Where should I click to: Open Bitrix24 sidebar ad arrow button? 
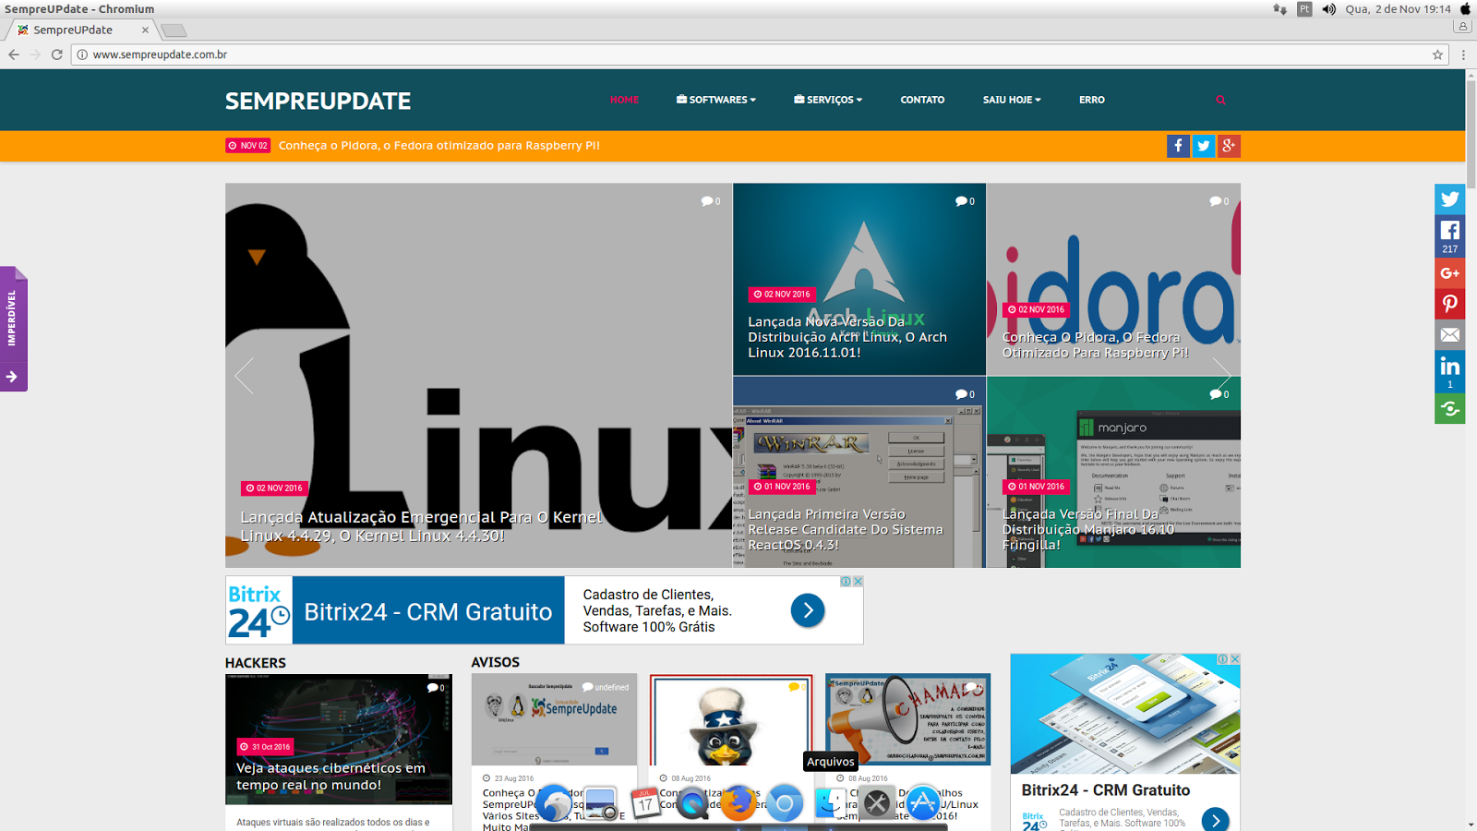pos(1216,820)
